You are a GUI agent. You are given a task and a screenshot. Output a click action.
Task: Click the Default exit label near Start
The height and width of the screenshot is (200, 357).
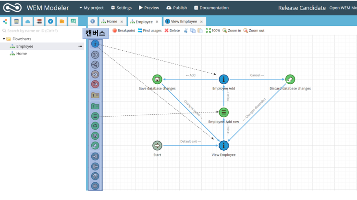coord(191,141)
